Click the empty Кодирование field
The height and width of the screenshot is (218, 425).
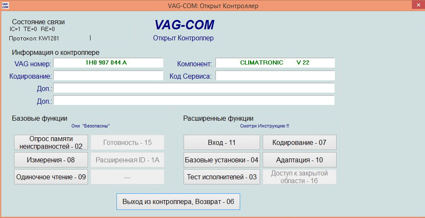click(108, 75)
